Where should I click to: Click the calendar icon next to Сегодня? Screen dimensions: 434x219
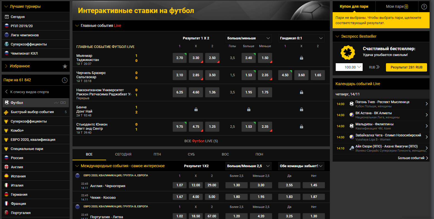pyautogui.click(x=7, y=17)
